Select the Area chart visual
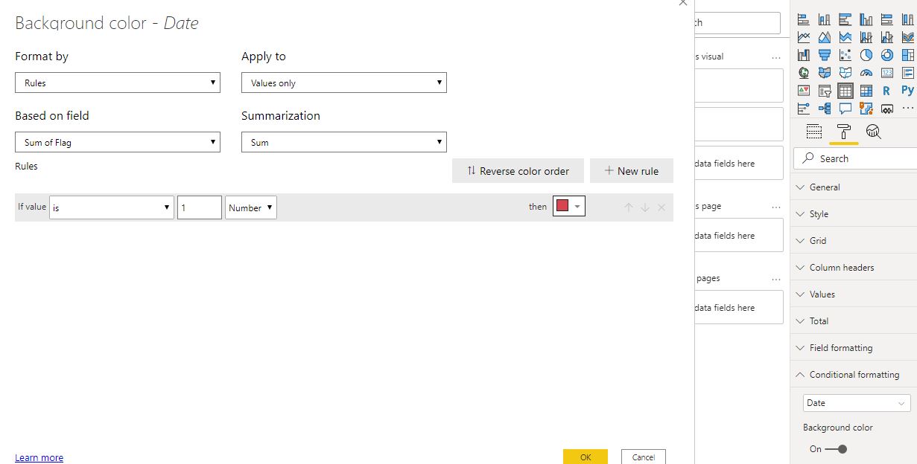This screenshot has width=917, height=464. [825, 37]
